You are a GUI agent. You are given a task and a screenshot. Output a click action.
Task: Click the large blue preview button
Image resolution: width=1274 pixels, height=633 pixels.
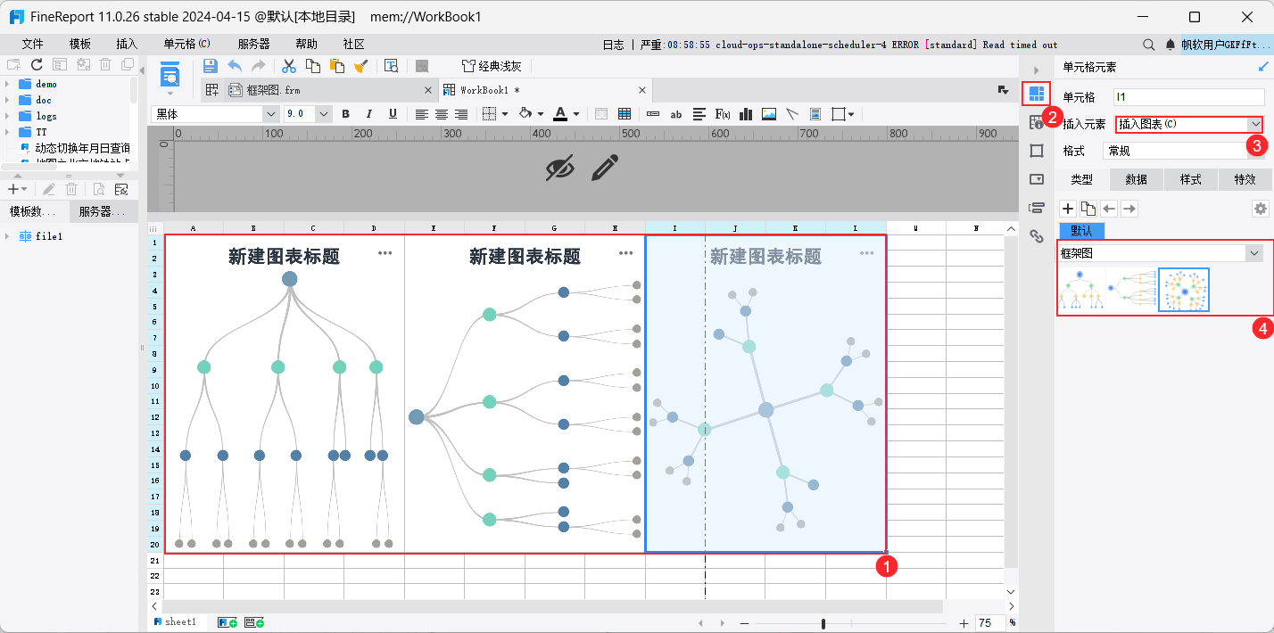click(x=170, y=74)
